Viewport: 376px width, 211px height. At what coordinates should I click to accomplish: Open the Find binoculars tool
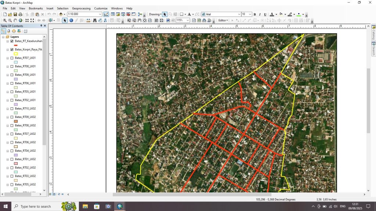(x=95, y=21)
